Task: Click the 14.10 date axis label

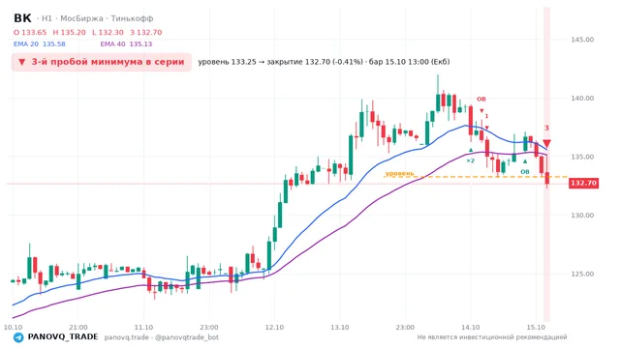Action: (471, 327)
